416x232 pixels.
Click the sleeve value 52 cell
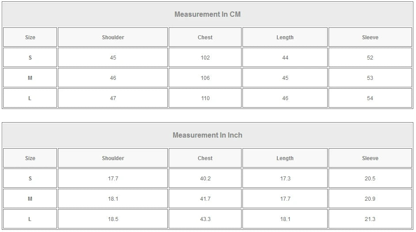(370, 58)
